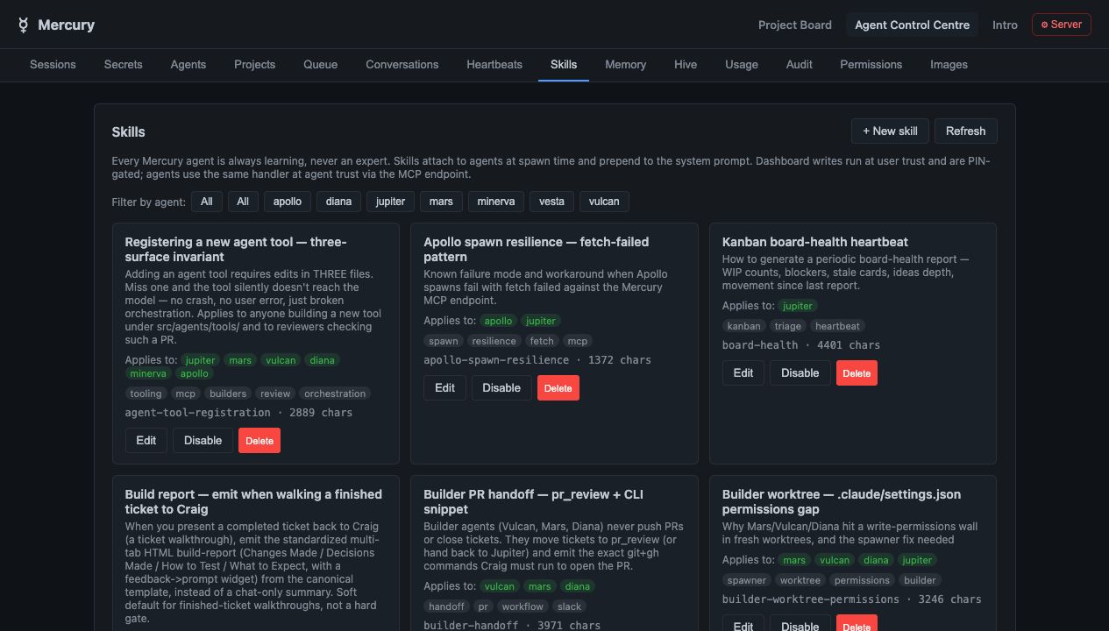1109x631 pixels.
Task: Click the 'fetch' tag
Action: 542,342
